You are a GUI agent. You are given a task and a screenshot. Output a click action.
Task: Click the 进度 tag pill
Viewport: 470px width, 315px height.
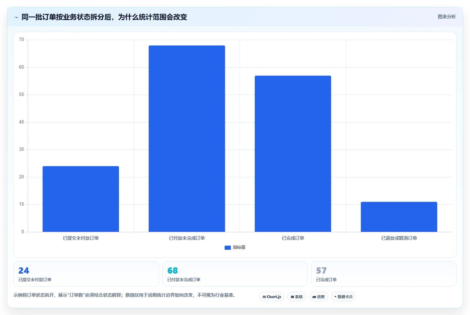click(x=318, y=297)
